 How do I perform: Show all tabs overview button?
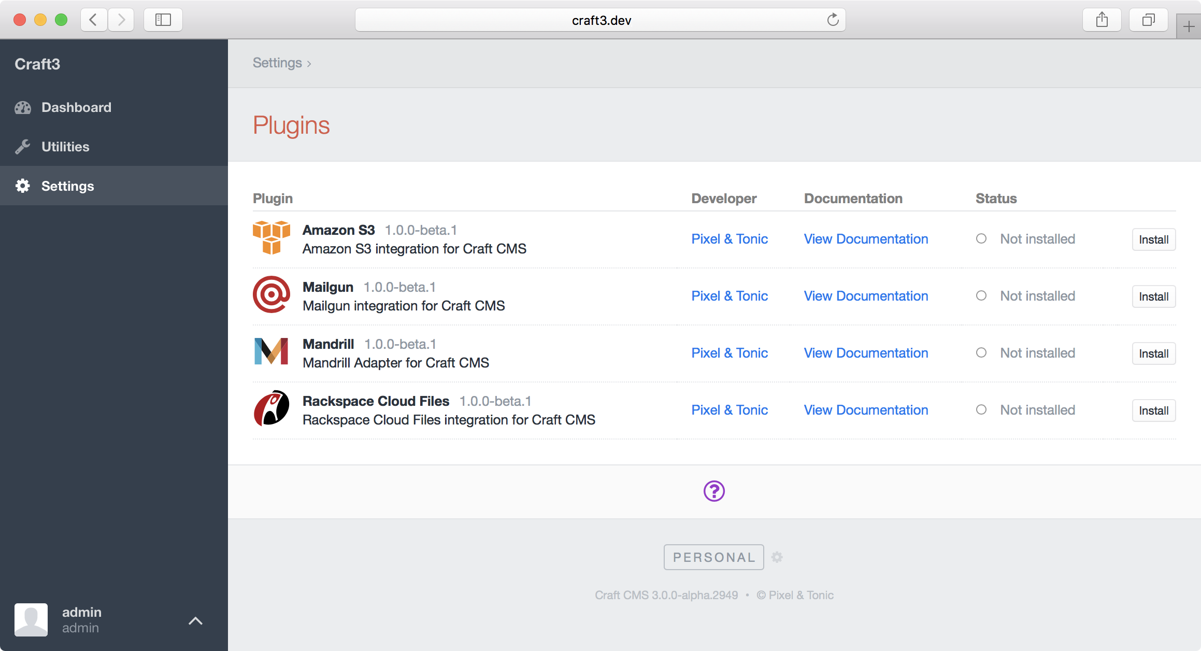pos(1149,20)
